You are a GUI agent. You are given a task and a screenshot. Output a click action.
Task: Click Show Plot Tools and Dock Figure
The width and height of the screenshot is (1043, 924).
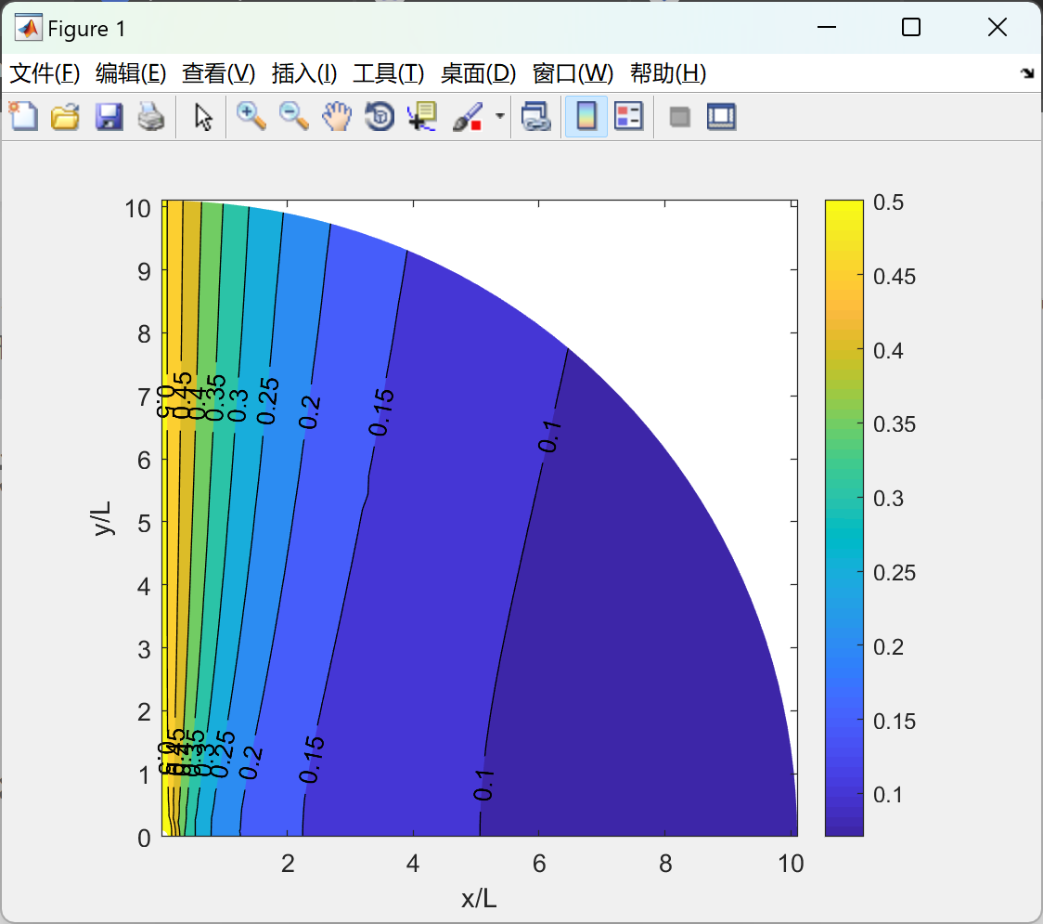[721, 116]
